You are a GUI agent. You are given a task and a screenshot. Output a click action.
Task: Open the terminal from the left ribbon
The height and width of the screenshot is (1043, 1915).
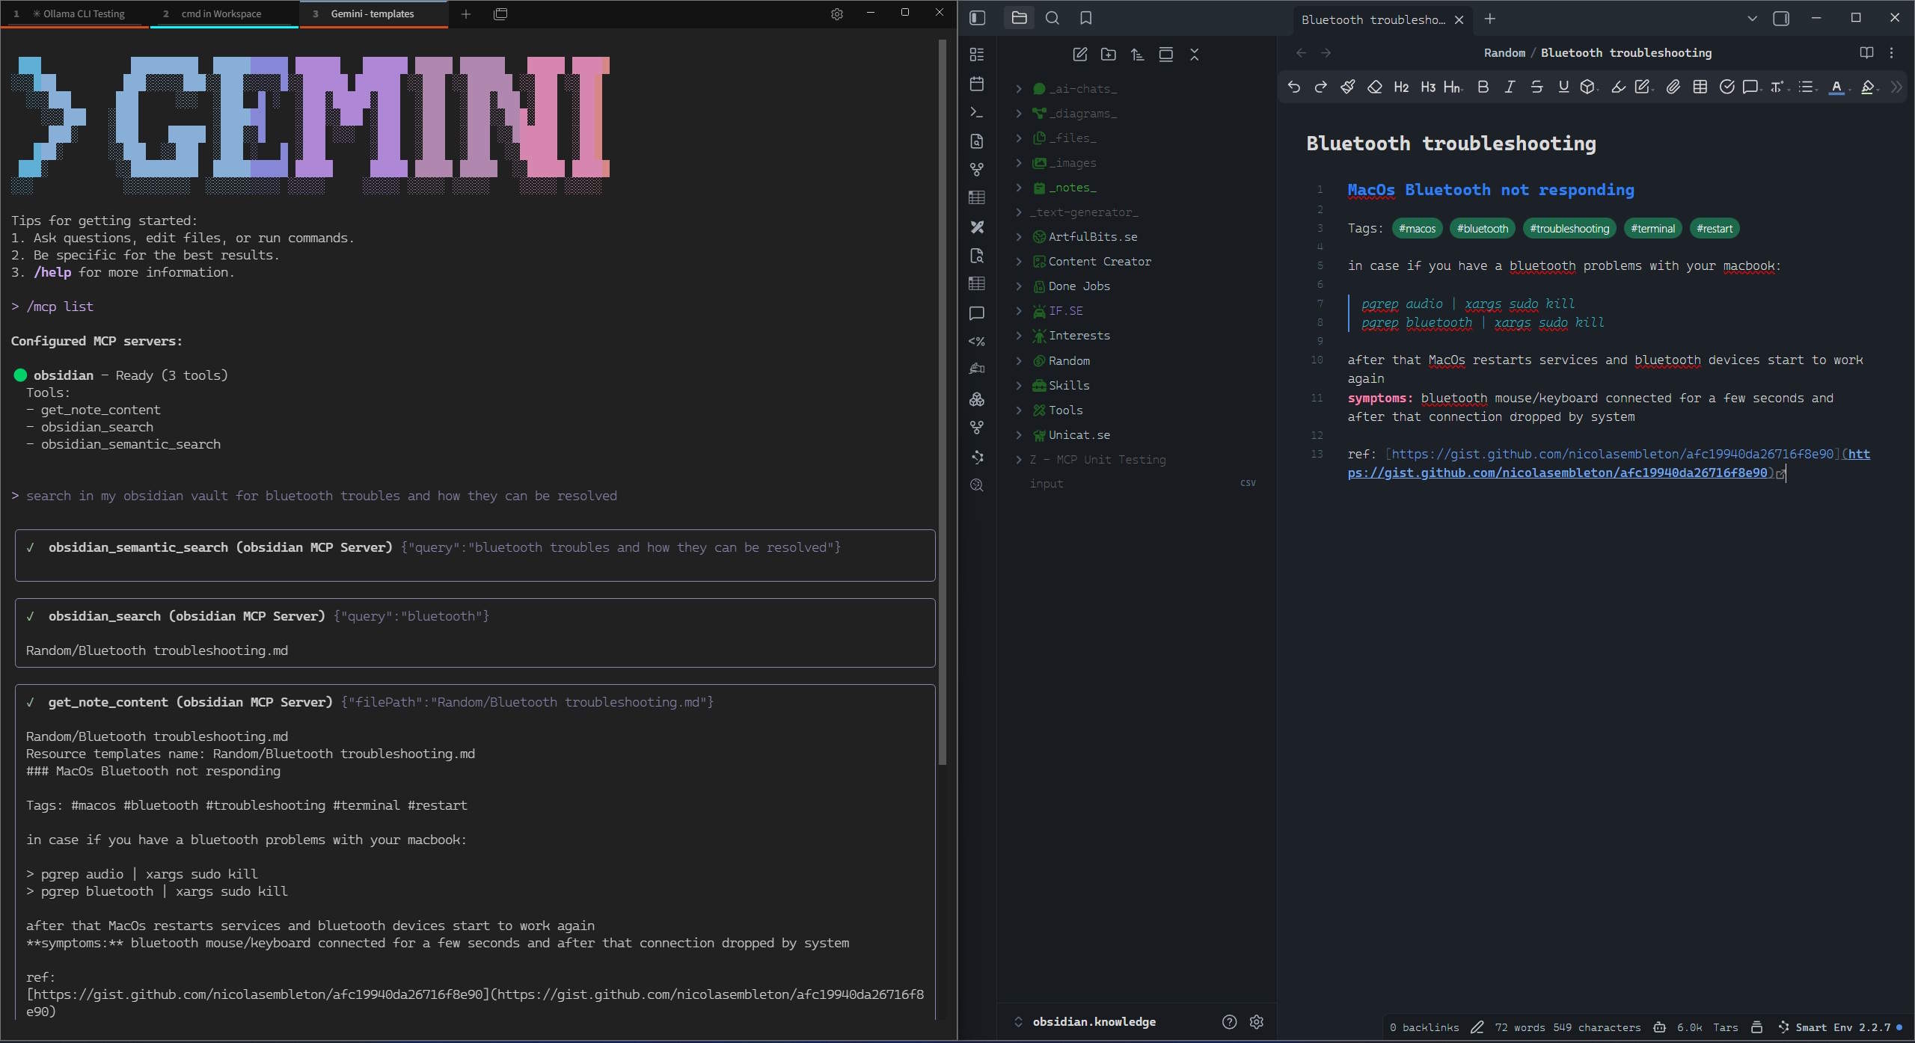977,111
